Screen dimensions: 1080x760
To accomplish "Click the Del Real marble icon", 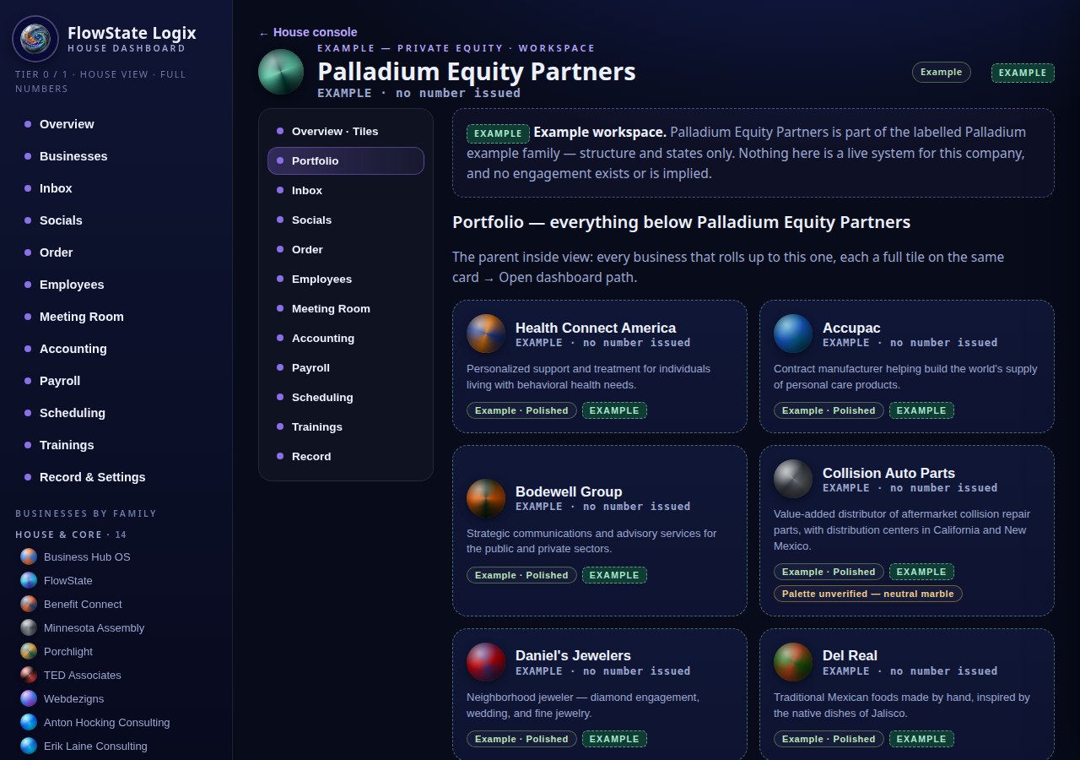I will pos(793,662).
